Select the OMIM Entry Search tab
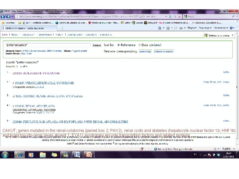The width and height of the screenshot is (239, 179). click(29, 28)
